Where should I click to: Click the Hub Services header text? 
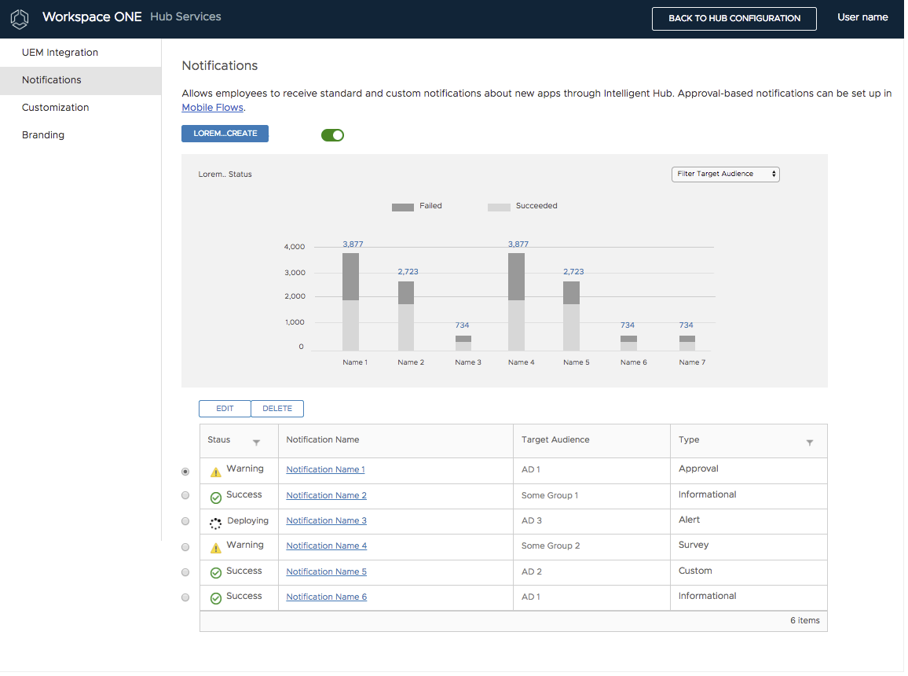coord(185,17)
